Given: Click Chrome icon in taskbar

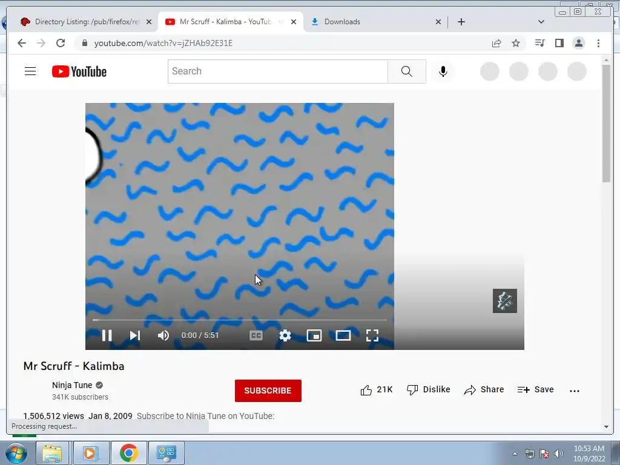Looking at the screenshot, I should coord(128,453).
